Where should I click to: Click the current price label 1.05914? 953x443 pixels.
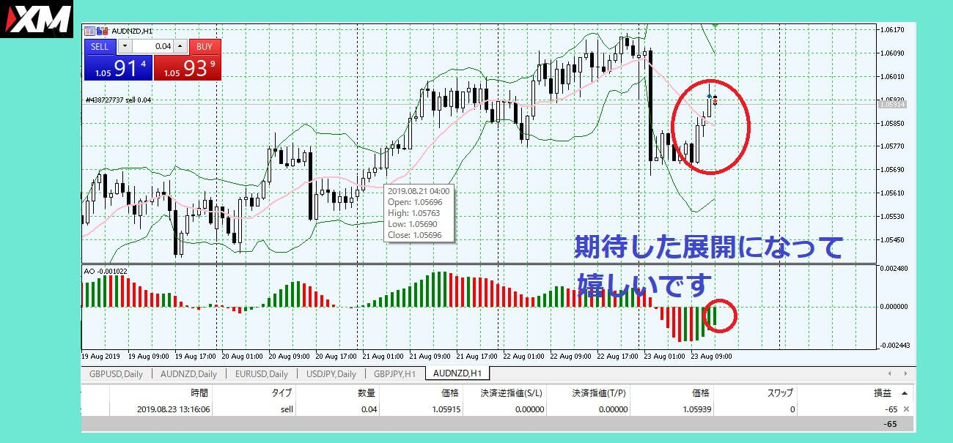tap(893, 105)
